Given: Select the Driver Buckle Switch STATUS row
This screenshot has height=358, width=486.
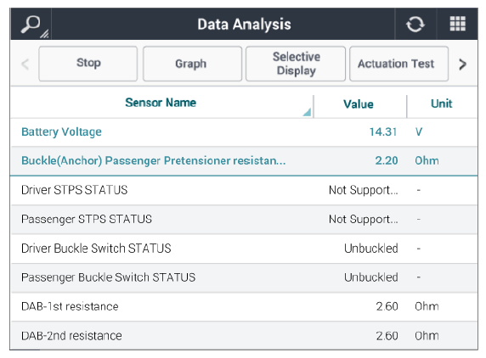Looking at the screenshot, I should coord(244,249).
